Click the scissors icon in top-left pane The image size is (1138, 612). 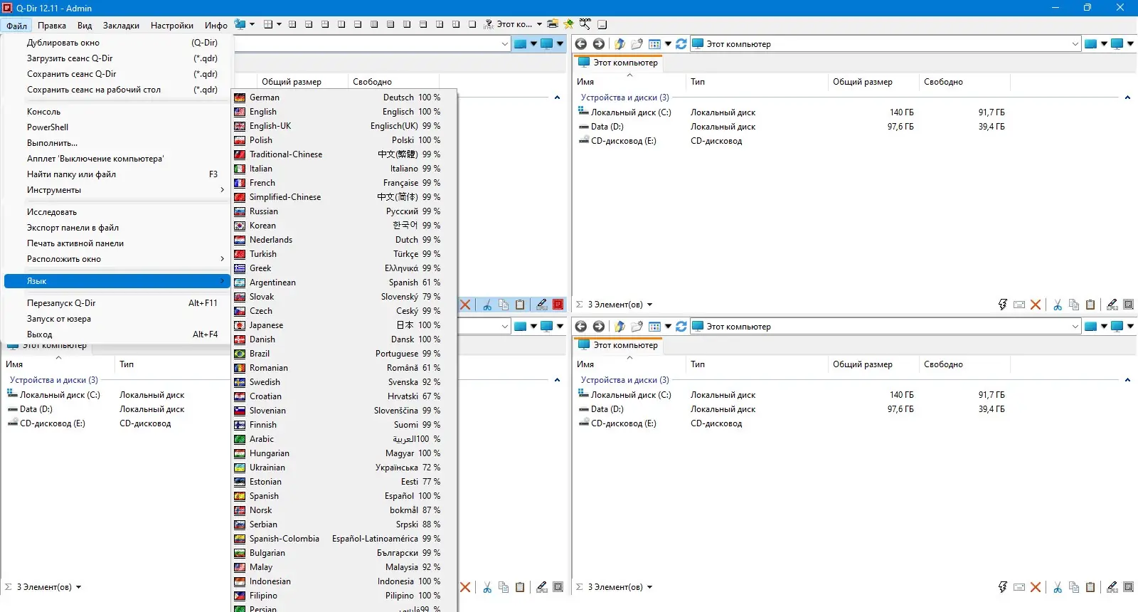[x=487, y=305]
